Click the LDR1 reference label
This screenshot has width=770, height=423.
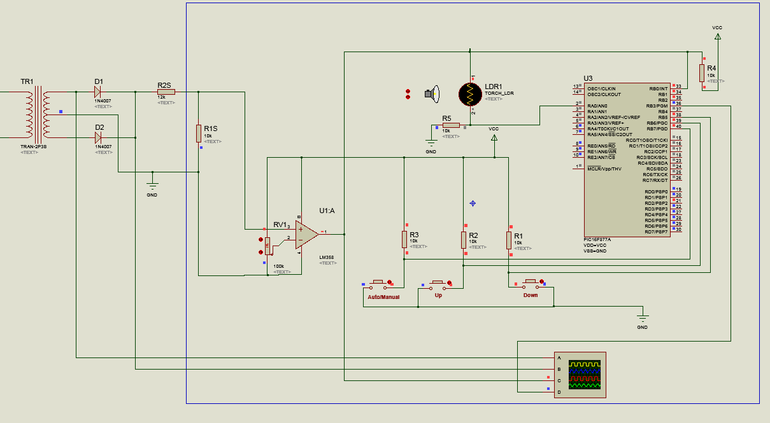[493, 87]
